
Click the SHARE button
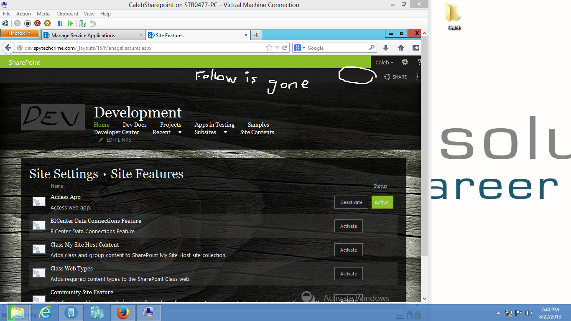[395, 77]
